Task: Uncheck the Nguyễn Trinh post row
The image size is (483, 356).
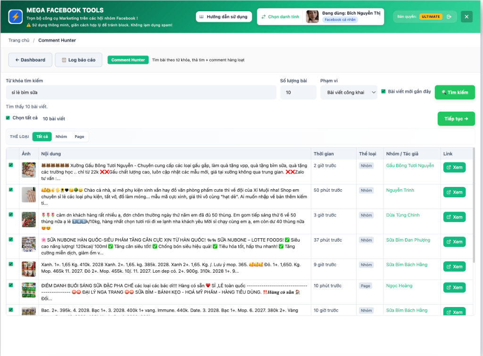Action: click(11, 190)
